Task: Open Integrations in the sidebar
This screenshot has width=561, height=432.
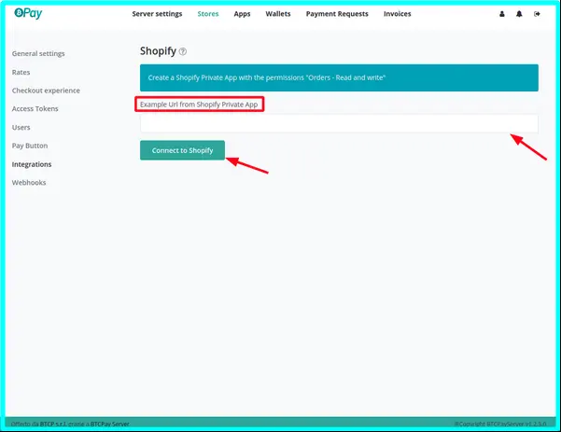Action: [32, 164]
